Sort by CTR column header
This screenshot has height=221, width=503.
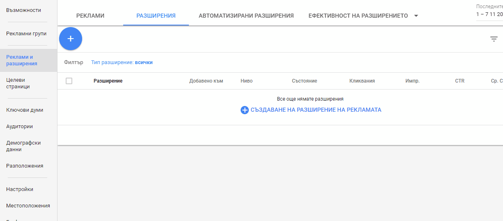coord(460,81)
